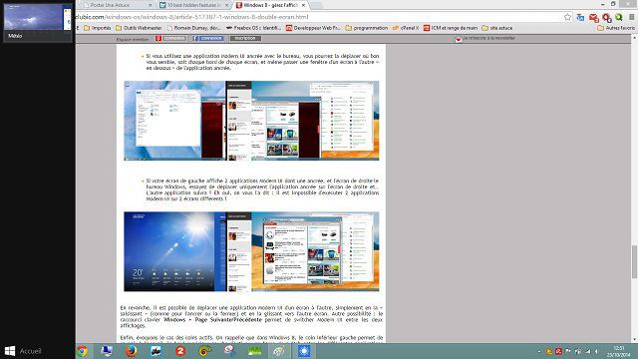Screen dimensions: 638x359
Task: Open the 'cPanel X' bookmark
Action: point(406,28)
